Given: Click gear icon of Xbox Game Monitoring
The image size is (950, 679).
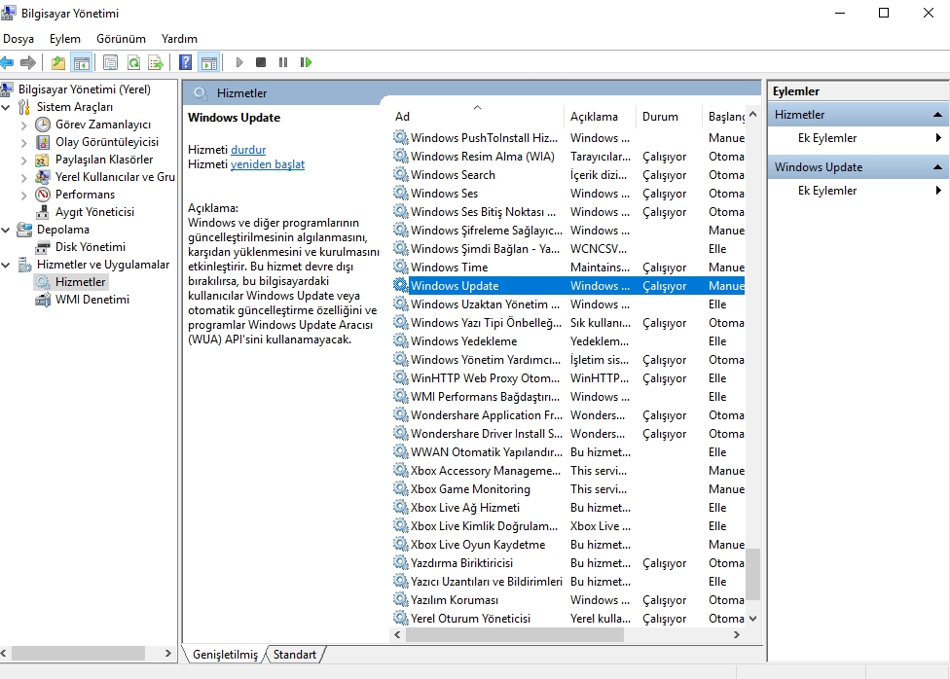Looking at the screenshot, I should [x=400, y=488].
